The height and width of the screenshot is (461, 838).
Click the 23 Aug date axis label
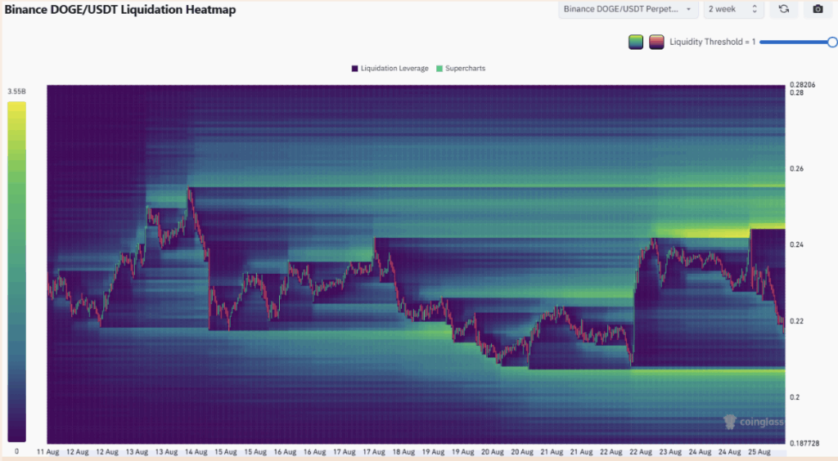[670, 452]
